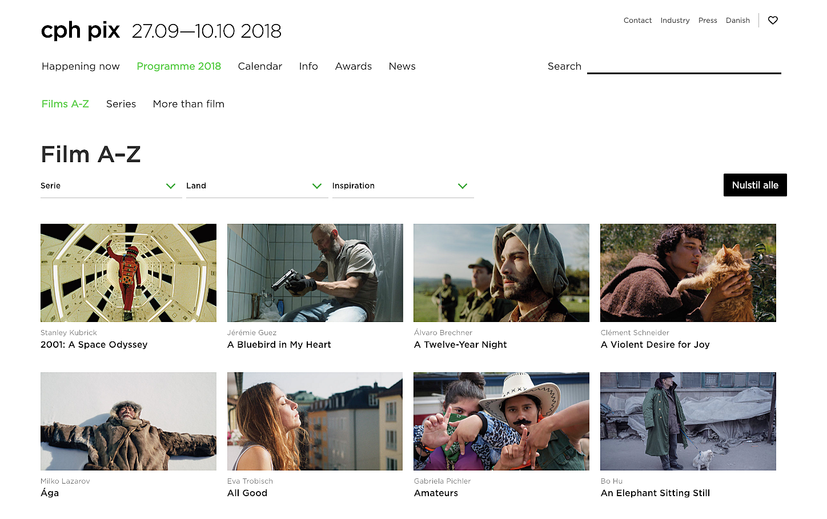Viewport: 827px width, 519px height.
Task: Click the title All Good
Action: click(247, 493)
